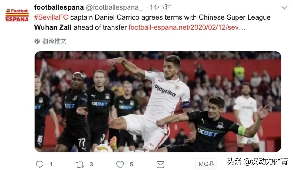Open the Football Espana profile avatar
Image resolution: width=293 pixels, height=170 pixels.
click(17, 15)
